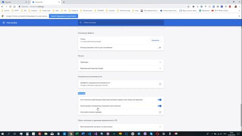
Task: Open the Freelance bookmarks folder
Action: (73, 11)
